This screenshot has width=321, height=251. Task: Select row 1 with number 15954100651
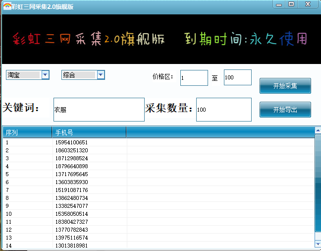tap(71, 142)
